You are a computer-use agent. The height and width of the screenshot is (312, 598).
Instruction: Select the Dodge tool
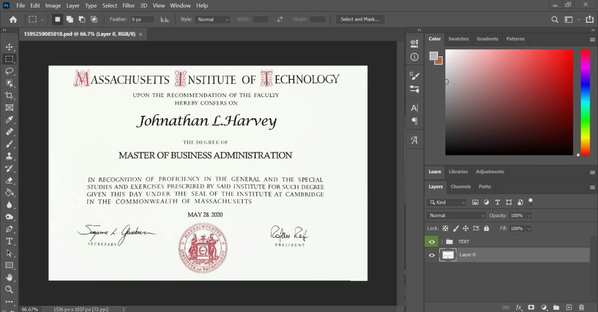coord(9,217)
